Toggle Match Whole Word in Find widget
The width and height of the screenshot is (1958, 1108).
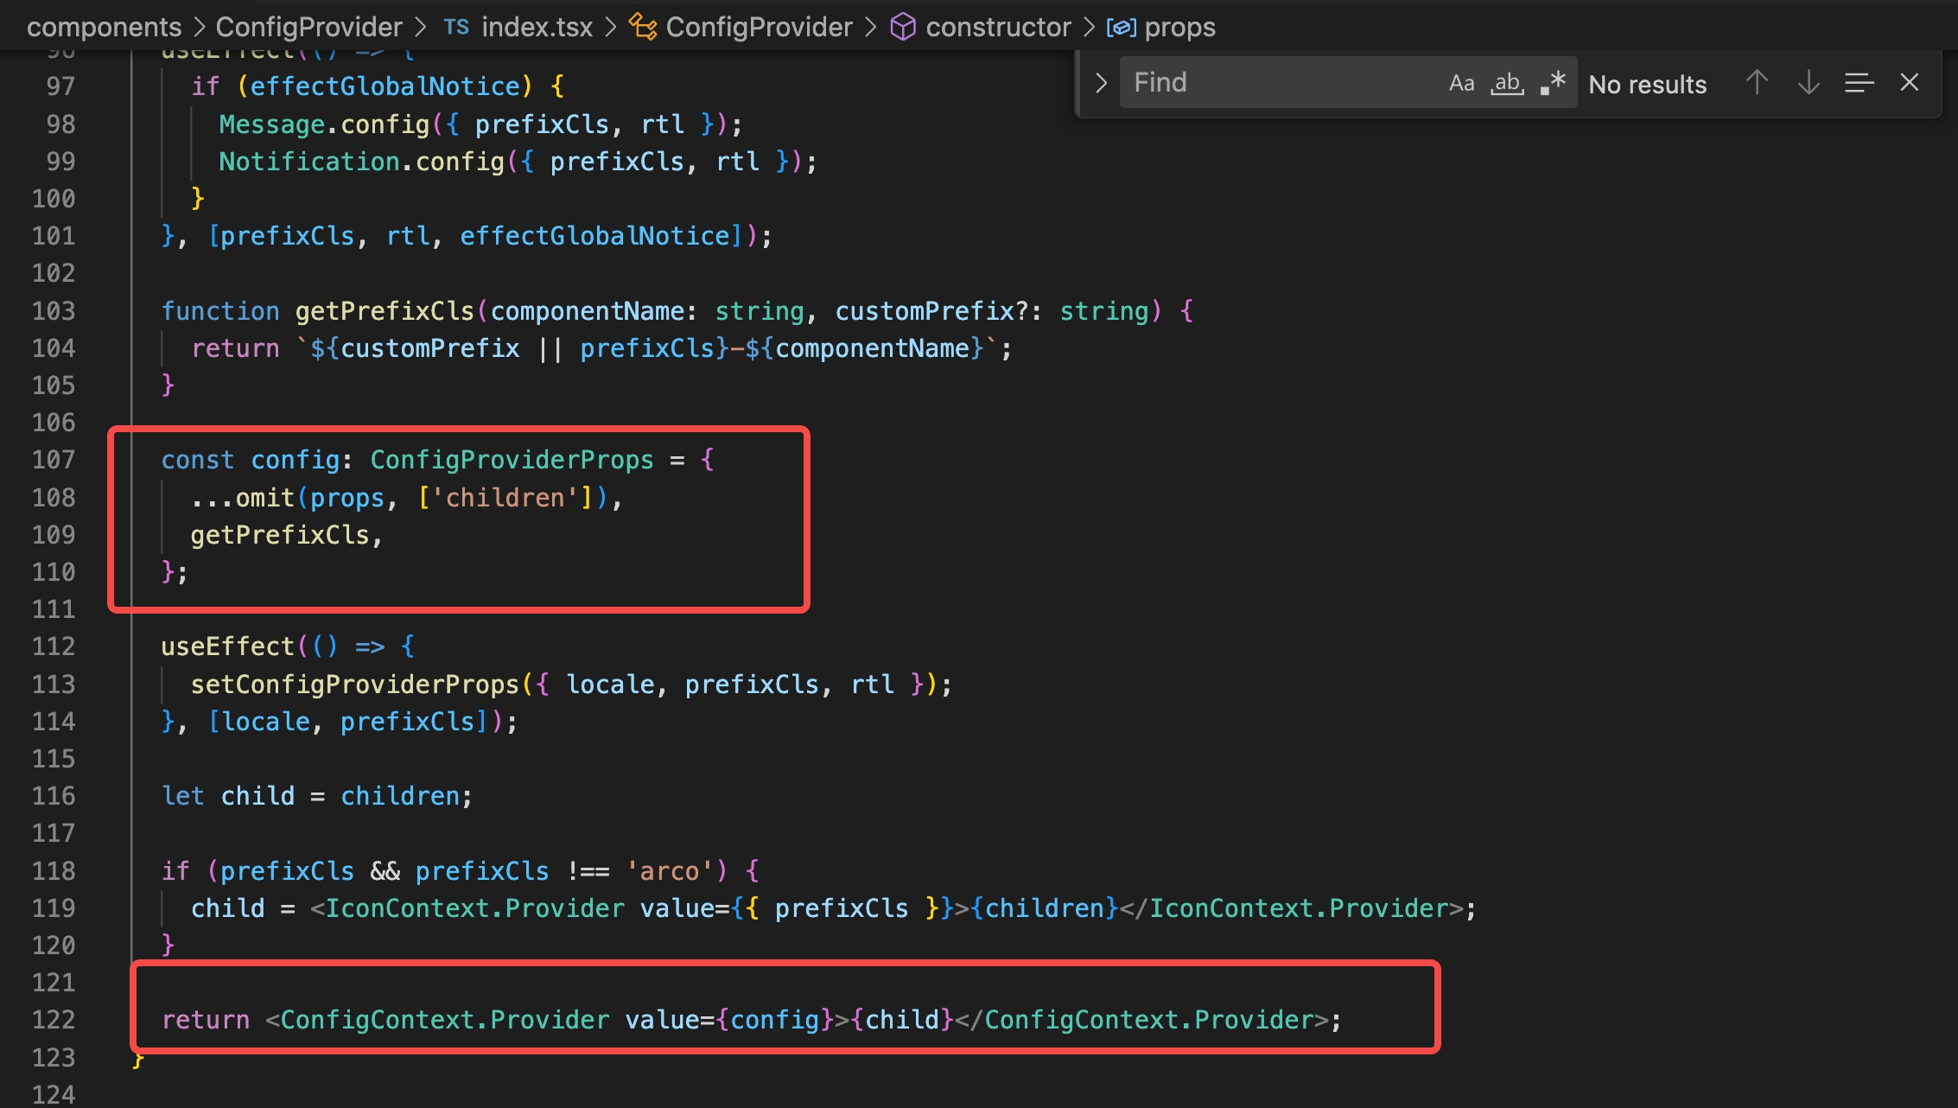pos(1508,82)
